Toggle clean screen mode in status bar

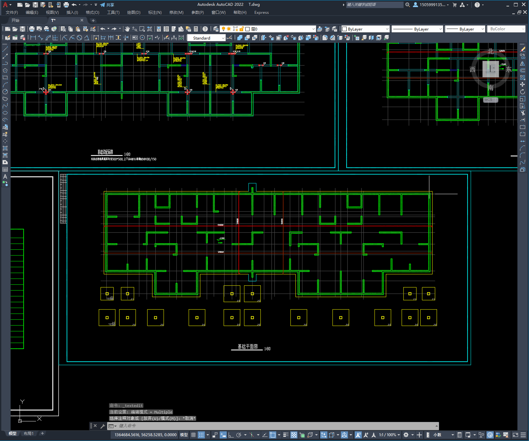(x=515, y=435)
